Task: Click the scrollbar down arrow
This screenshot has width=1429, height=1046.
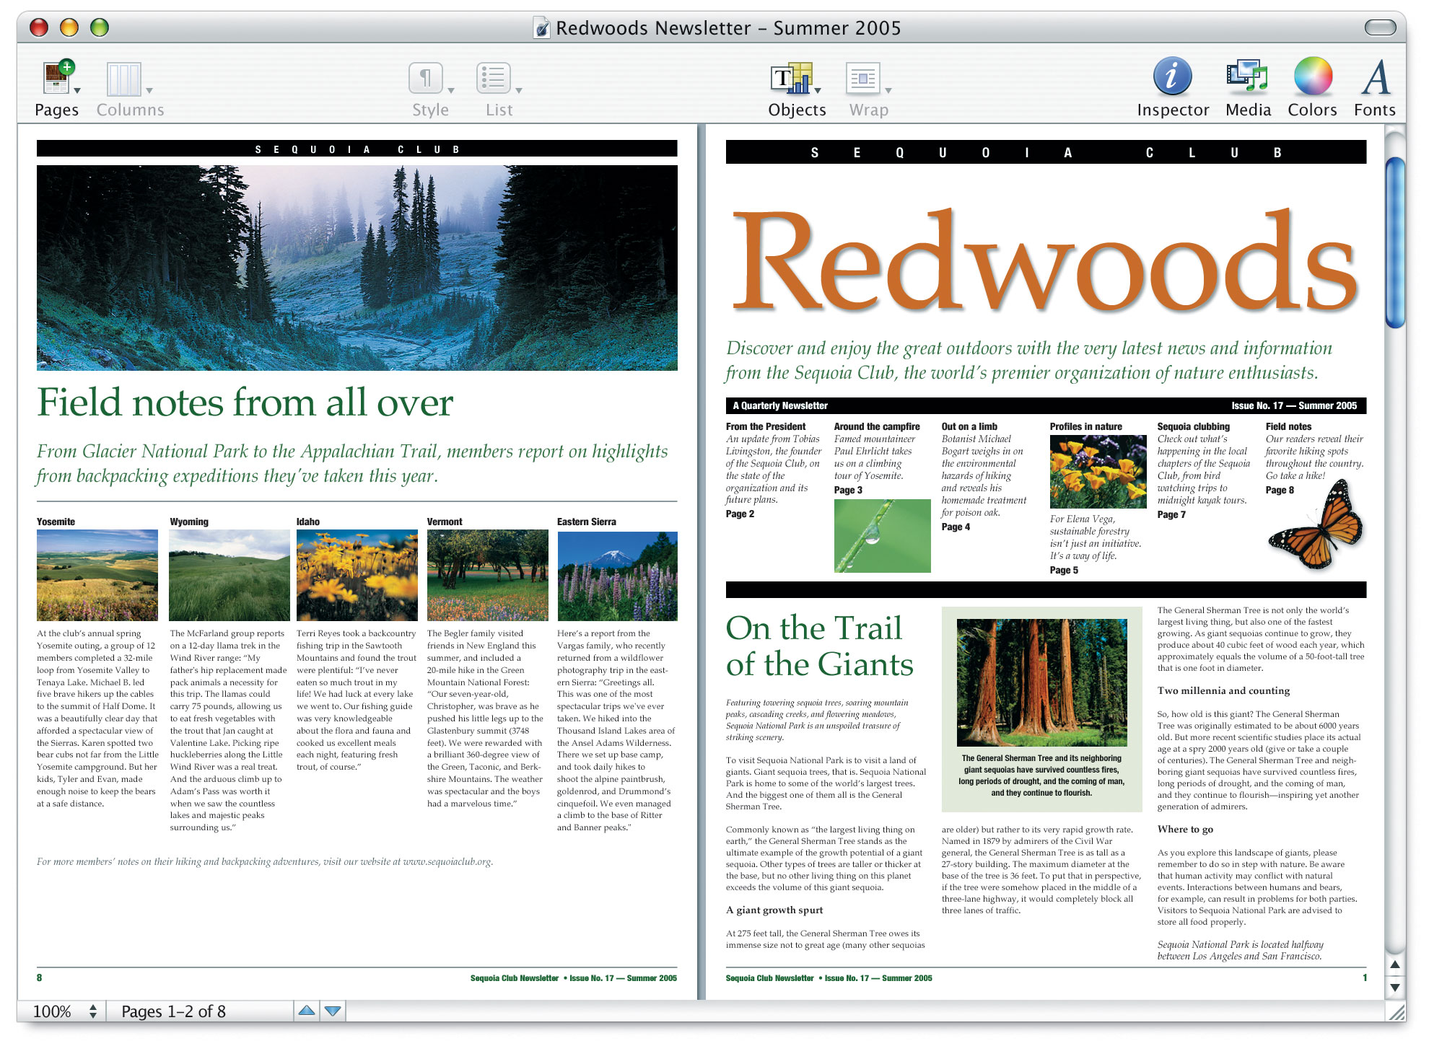Action: (x=1395, y=988)
